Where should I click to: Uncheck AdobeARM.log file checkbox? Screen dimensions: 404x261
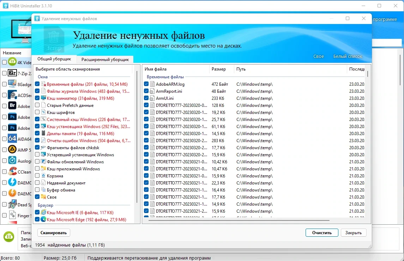(146, 84)
